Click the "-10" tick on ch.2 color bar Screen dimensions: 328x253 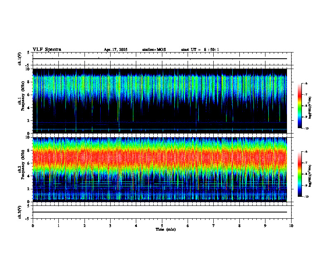(x=306, y=197)
